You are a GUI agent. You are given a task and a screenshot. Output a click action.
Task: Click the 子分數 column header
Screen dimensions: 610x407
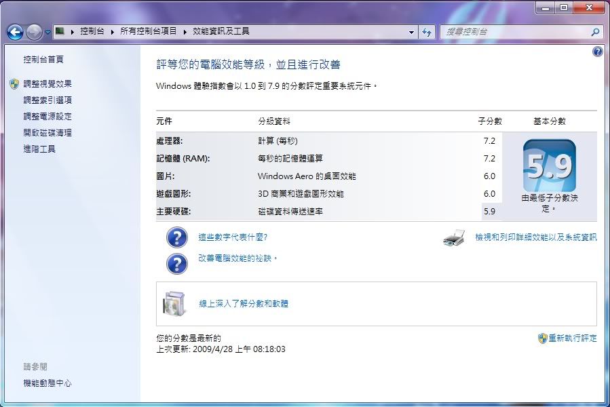point(490,121)
